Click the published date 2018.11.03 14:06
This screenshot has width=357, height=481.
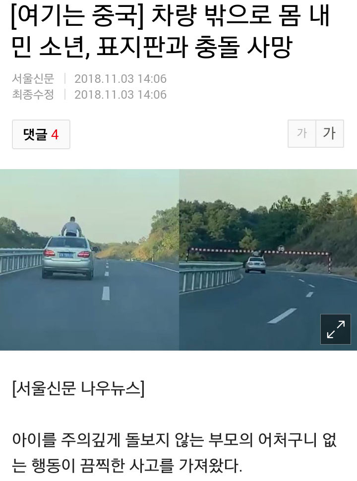point(120,79)
